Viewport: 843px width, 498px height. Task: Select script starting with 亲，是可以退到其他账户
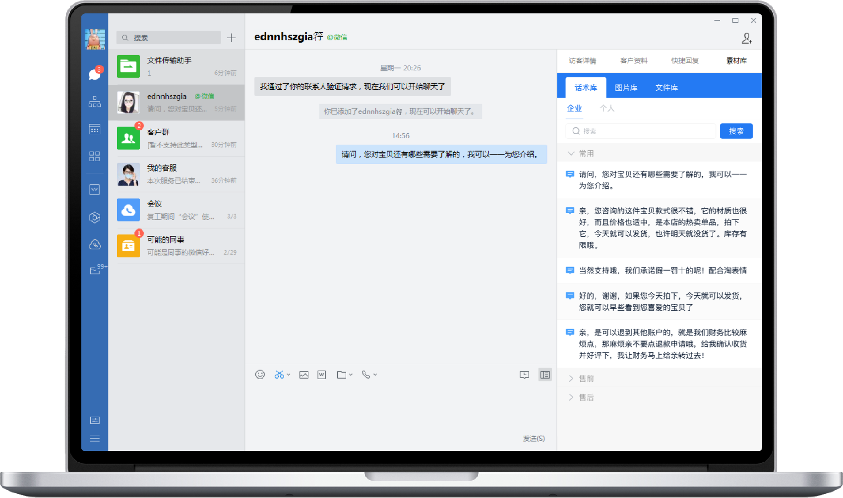point(660,344)
